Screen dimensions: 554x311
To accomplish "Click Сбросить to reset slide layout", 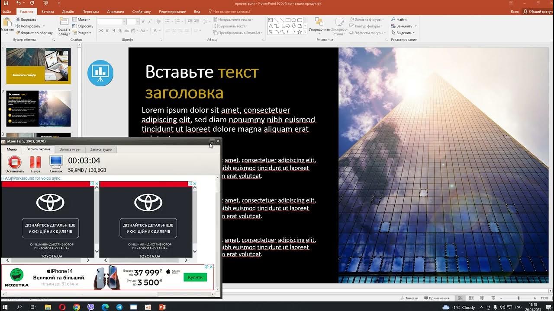I will (83, 26).
